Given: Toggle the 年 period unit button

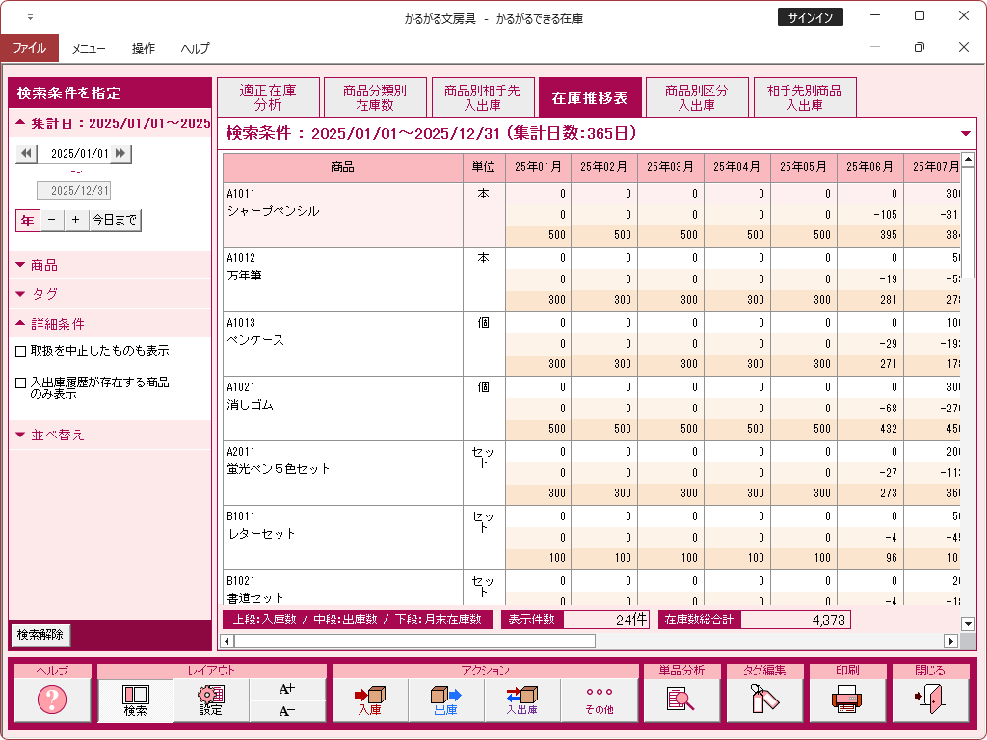Looking at the screenshot, I should (27, 221).
